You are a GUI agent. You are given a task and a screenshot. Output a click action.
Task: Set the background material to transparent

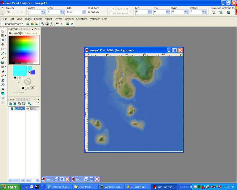pos(32,88)
